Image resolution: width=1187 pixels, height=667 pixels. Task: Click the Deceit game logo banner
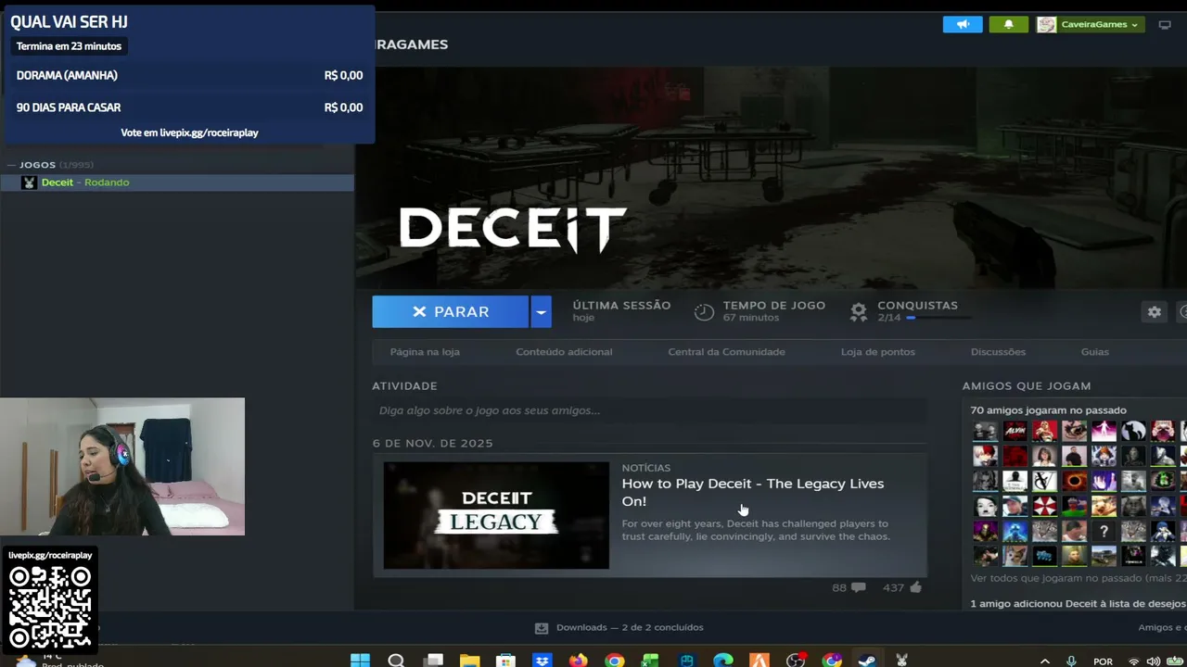(513, 228)
